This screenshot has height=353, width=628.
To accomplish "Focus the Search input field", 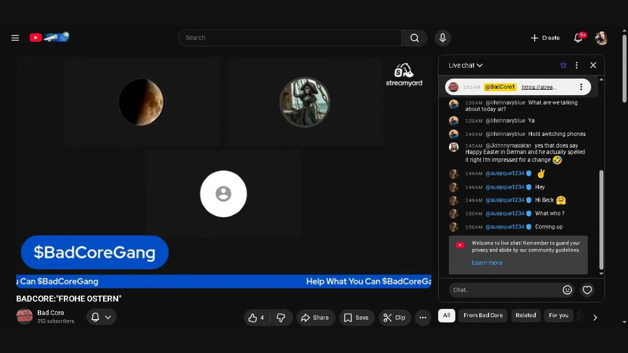I will point(290,38).
